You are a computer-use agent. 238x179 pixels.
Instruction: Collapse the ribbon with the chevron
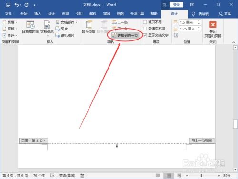point(234,42)
